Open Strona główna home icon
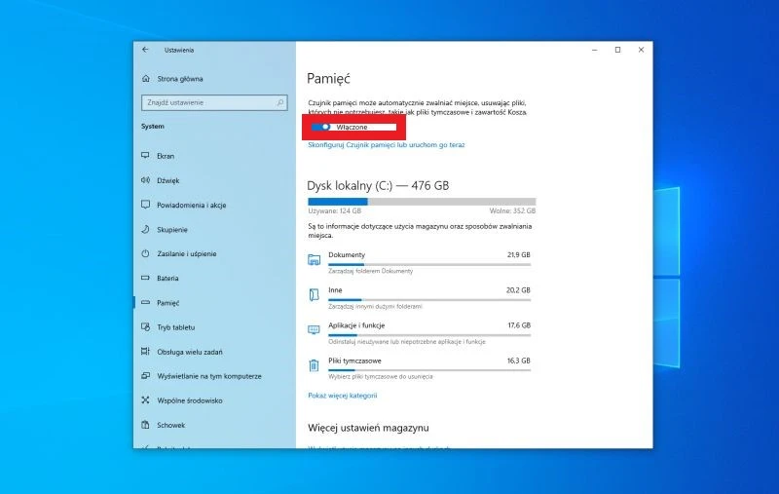The width and height of the screenshot is (779, 494). click(x=145, y=79)
